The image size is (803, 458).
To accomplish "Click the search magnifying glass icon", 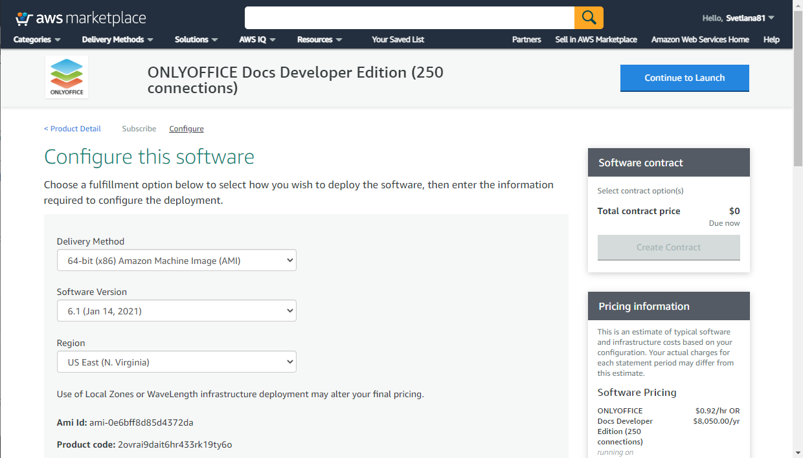I will pos(588,17).
